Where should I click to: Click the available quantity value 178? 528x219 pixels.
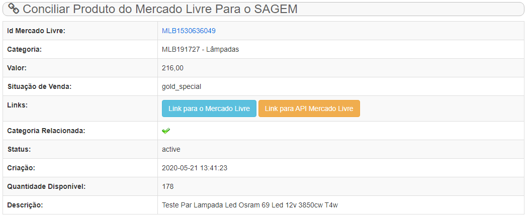coord(167,186)
